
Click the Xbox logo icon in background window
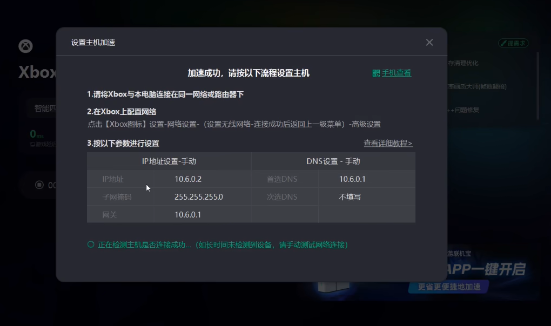25,46
